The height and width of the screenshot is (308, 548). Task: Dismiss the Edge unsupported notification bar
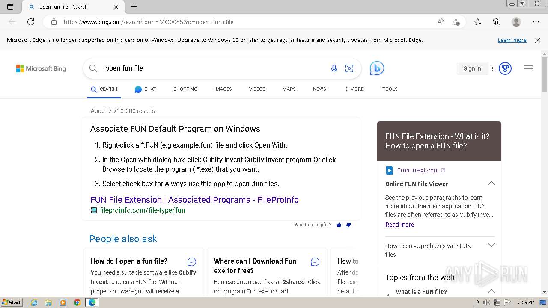(538, 40)
